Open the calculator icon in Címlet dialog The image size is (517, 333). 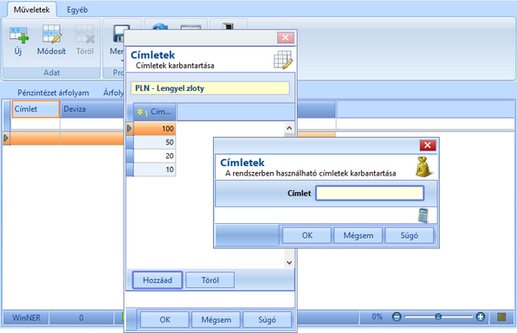tap(423, 215)
